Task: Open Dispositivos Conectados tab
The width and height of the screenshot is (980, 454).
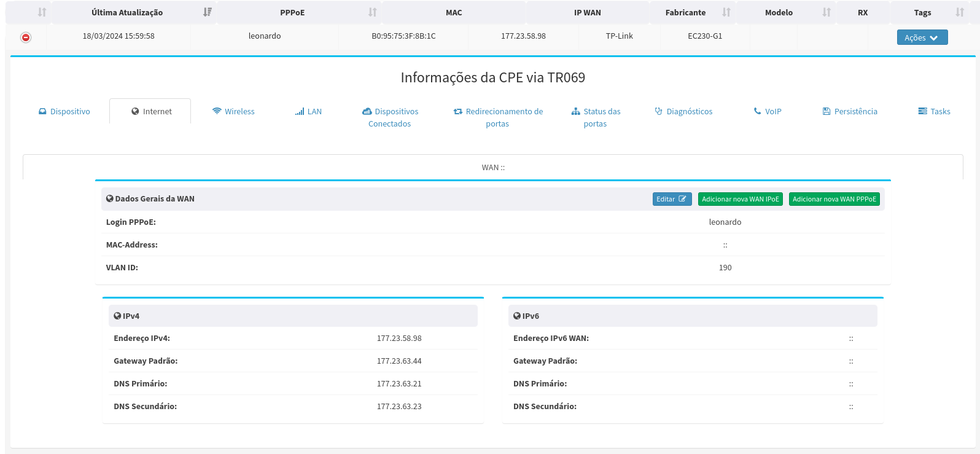Action: (391, 117)
